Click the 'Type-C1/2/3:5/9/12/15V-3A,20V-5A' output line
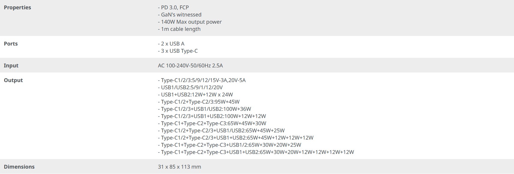 click(x=202, y=80)
